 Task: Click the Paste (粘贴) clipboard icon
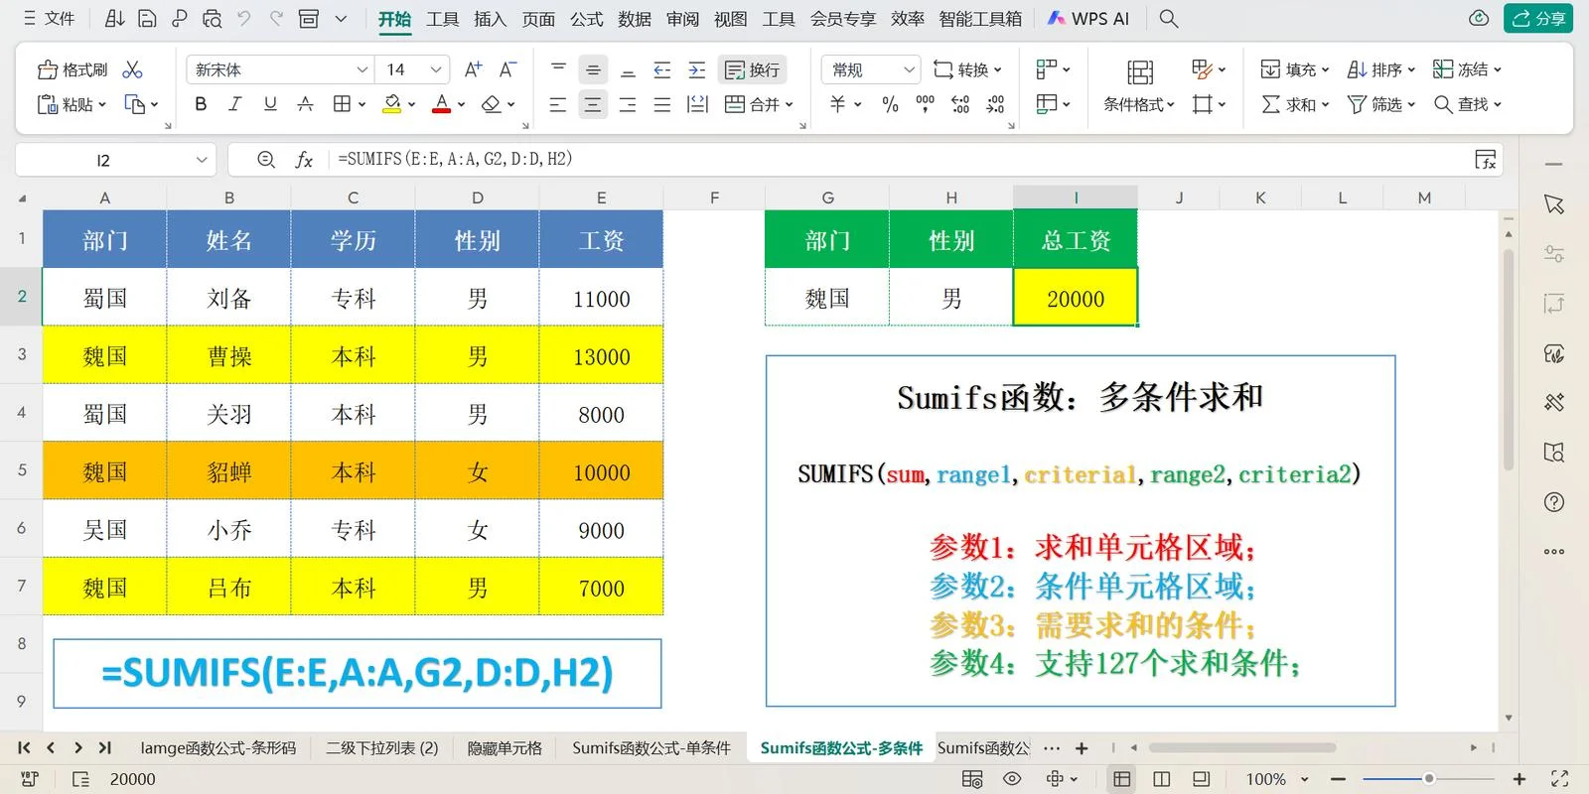48,104
